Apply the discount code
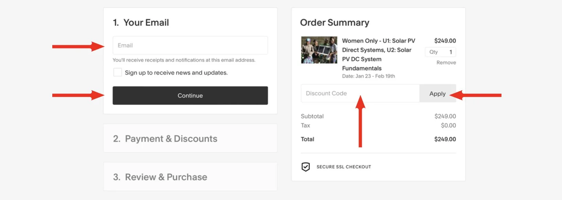This screenshot has width=562, height=200. point(437,94)
